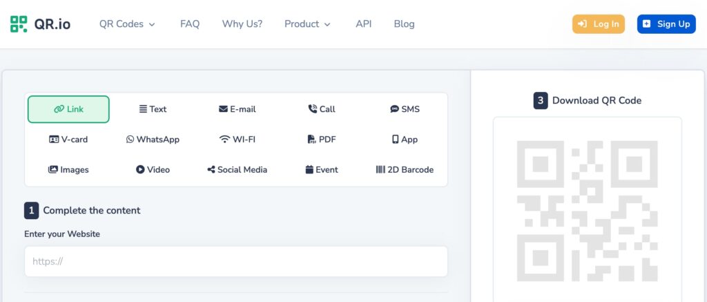Pick the App QR type
This screenshot has width=707, height=302.
[405, 140]
